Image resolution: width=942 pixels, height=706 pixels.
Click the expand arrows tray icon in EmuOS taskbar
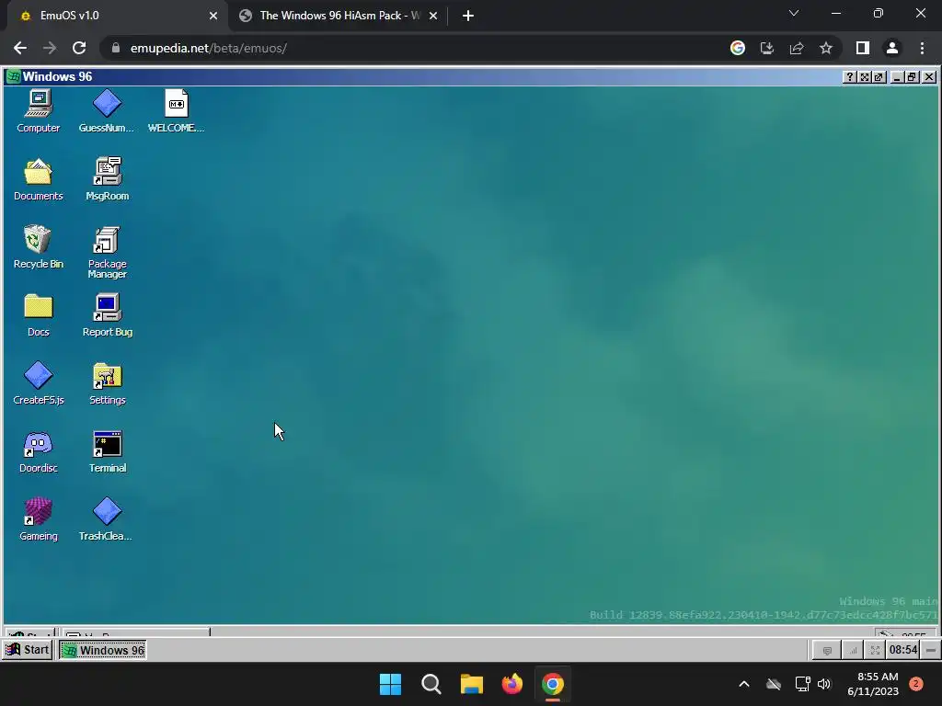click(875, 650)
